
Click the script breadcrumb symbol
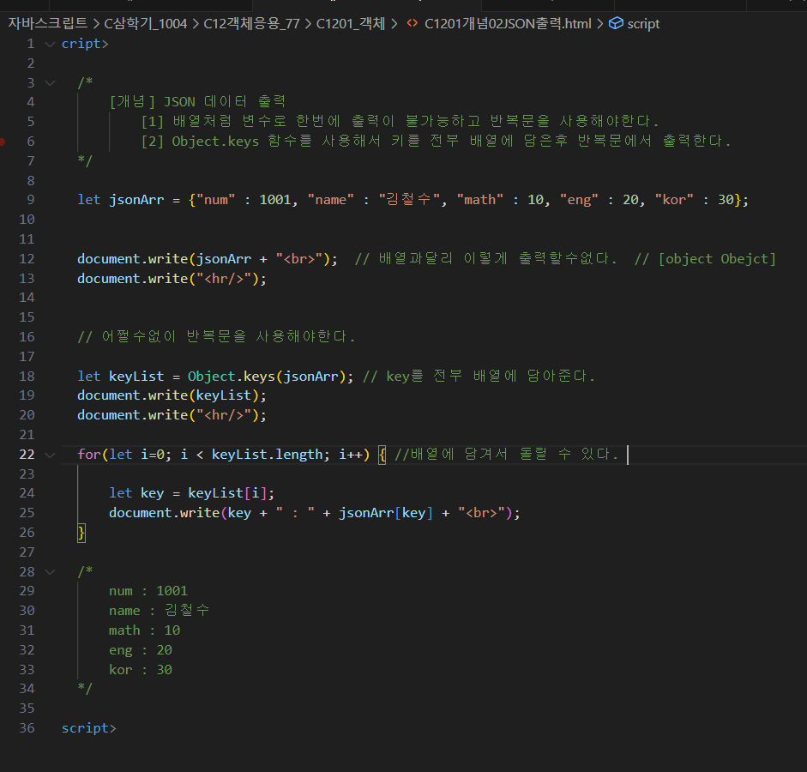click(643, 24)
